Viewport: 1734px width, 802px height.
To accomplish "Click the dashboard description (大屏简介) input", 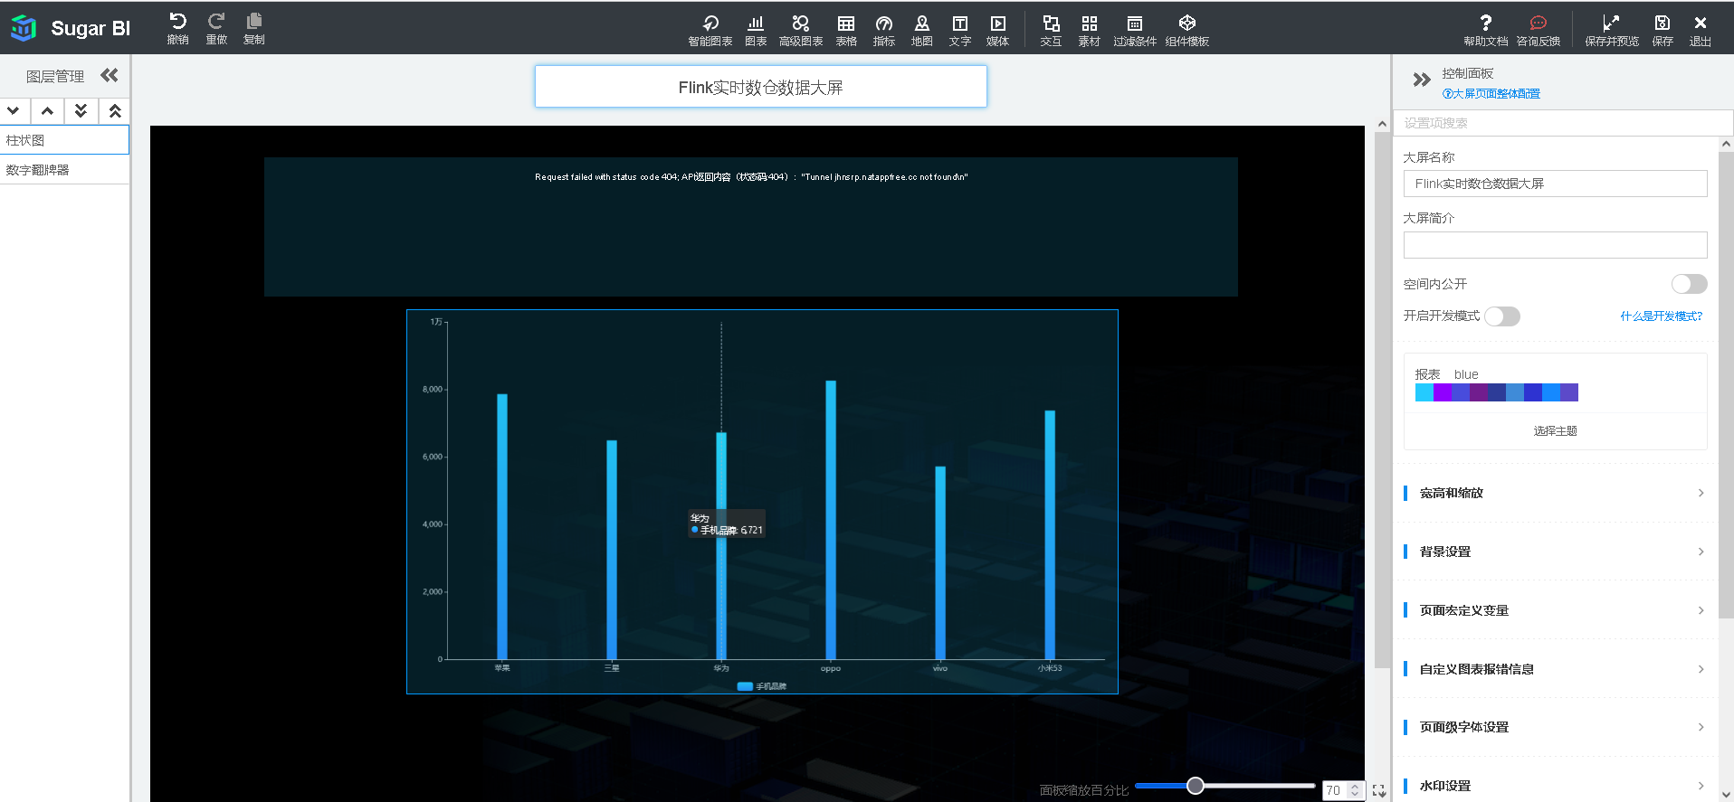I will (x=1555, y=245).
